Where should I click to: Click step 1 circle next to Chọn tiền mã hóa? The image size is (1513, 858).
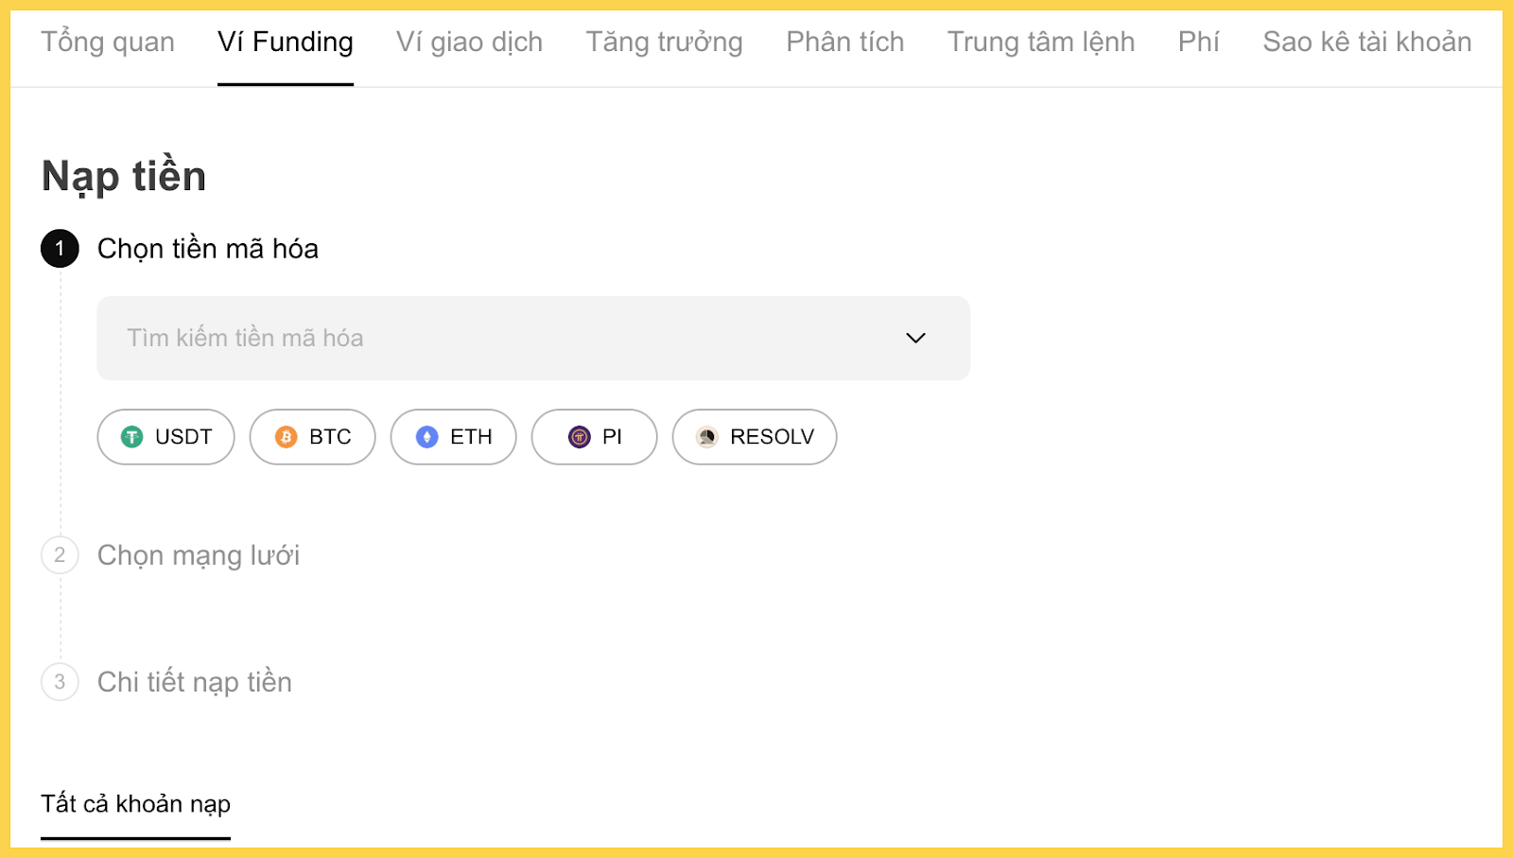pos(61,249)
